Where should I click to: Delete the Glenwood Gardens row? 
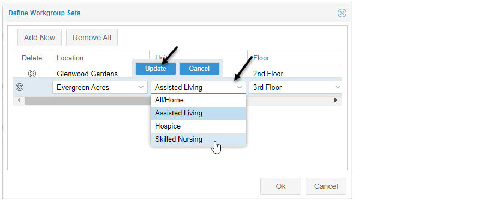[x=32, y=74]
